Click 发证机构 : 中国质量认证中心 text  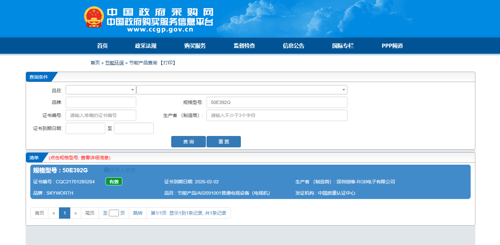pos(325,193)
